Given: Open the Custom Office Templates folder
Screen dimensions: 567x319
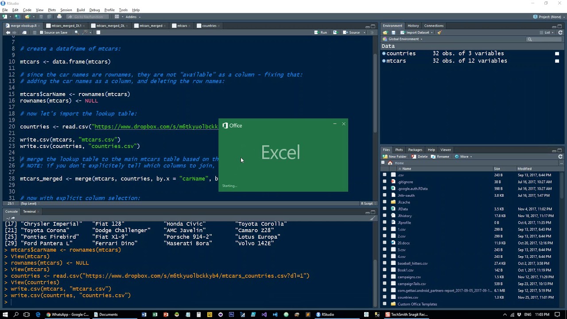Looking at the screenshot, I should tap(417, 304).
